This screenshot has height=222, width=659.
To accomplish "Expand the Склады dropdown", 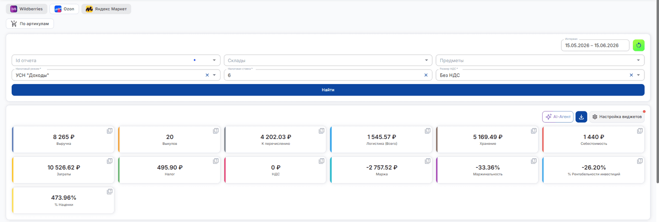I will pyautogui.click(x=426, y=60).
